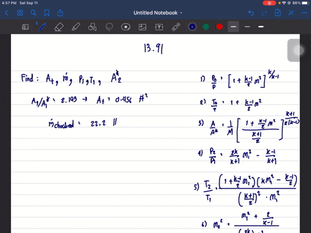Viewport: 311px width, 233px height.
Task: Select the thin stroke thickness
Action: point(248,27)
